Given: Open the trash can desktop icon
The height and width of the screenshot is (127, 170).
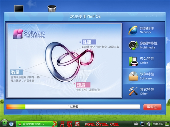Looking at the screenshot, I should [x=52, y=9].
